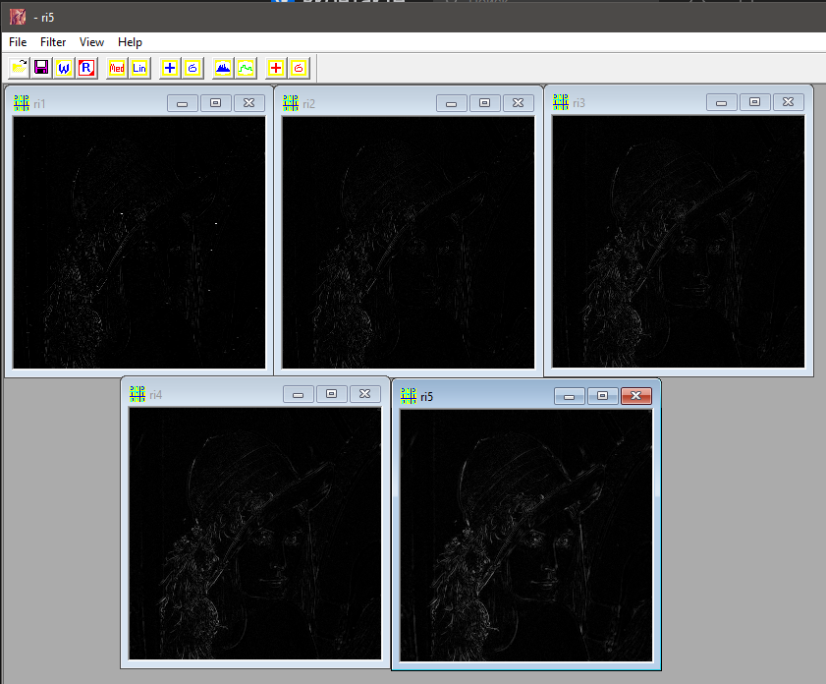The image size is (826, 684).
Task: Click the blue sigma toolbar icon
Action: (193, 68)
